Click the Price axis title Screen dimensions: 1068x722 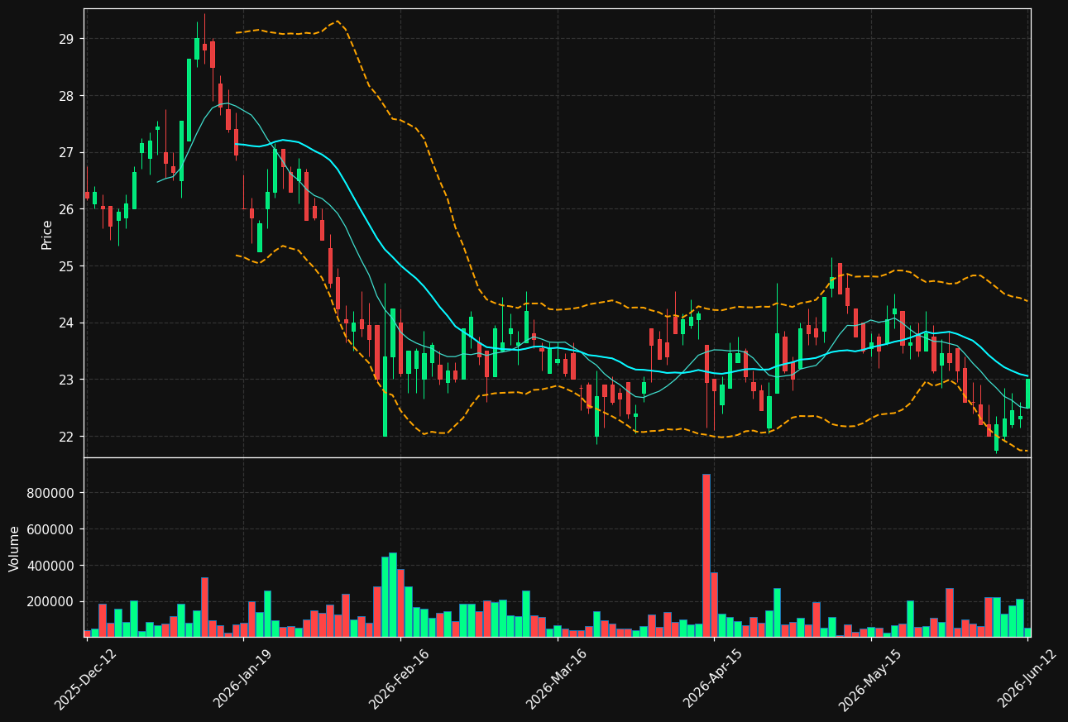(x=47, y=234)
